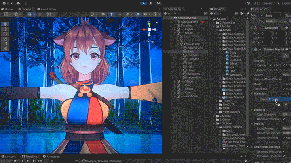
Task: Click the Persp label under the orientation gizmo
Action: click(150, 41)
